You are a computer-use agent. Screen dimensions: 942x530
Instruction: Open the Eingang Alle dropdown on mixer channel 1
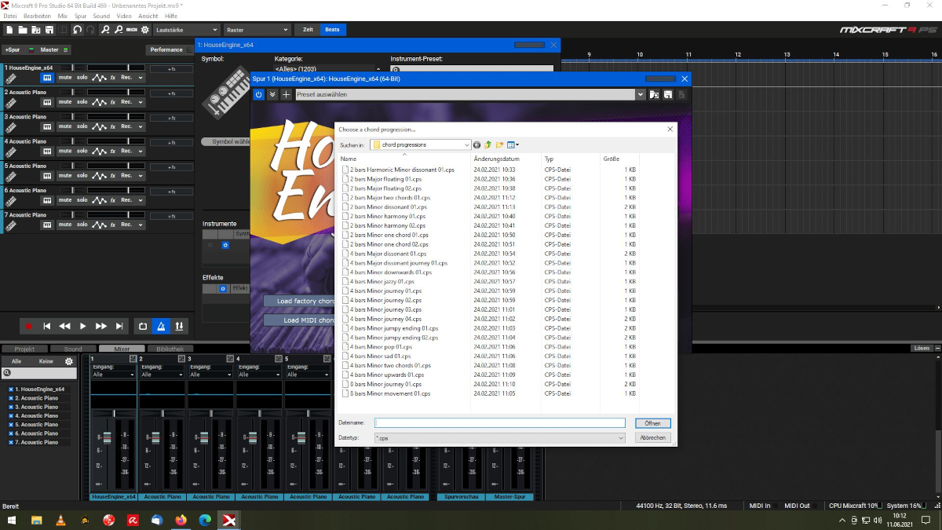[x=114, y=375]
